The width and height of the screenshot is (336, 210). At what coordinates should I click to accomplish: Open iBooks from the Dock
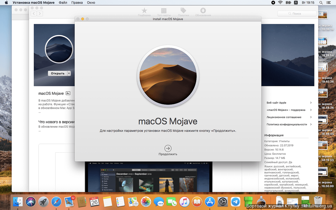tap(197, 201)
